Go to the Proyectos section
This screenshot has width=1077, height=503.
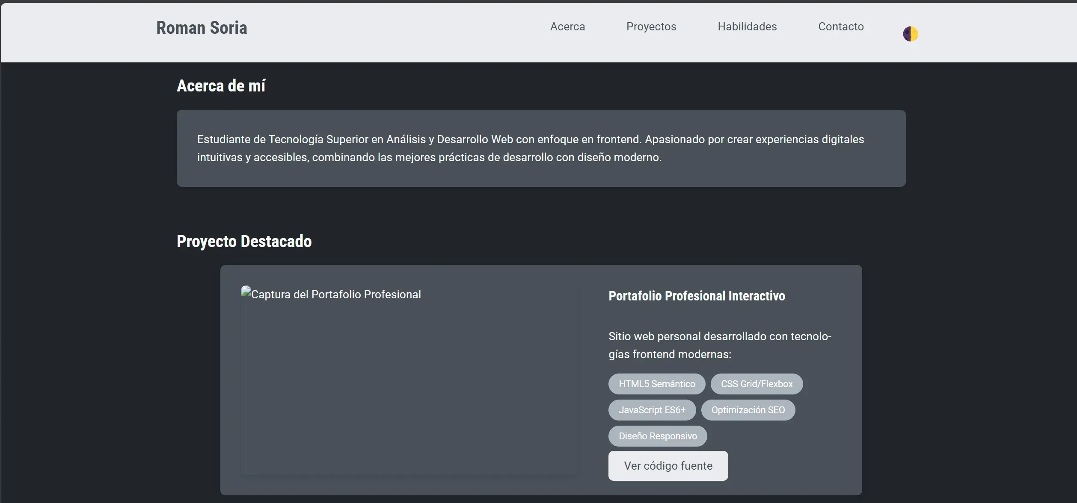651,26
